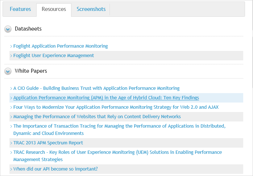253x176 pixels.
Task: Click the White Papers section heading
Action: pyautogui.click(x=31, y=71)
